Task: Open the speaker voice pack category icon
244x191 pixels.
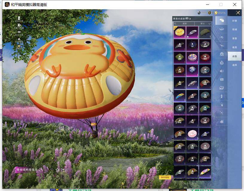Action: coord(221,71)
